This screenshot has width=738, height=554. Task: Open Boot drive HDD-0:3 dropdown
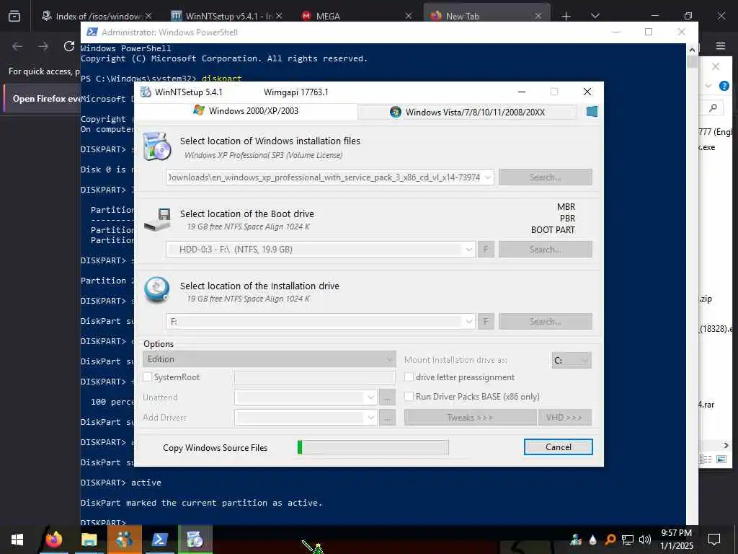click(469, 249)
